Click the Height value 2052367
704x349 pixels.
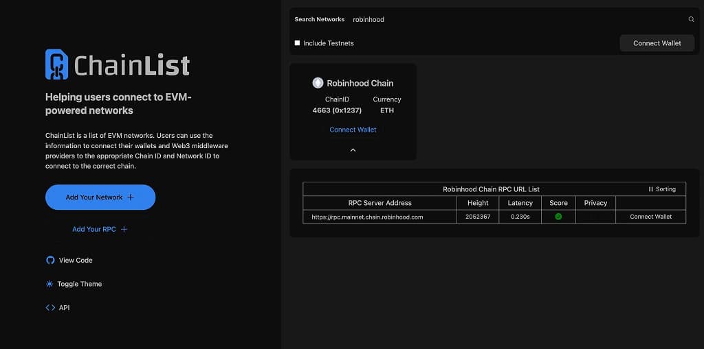coord(478,217)
